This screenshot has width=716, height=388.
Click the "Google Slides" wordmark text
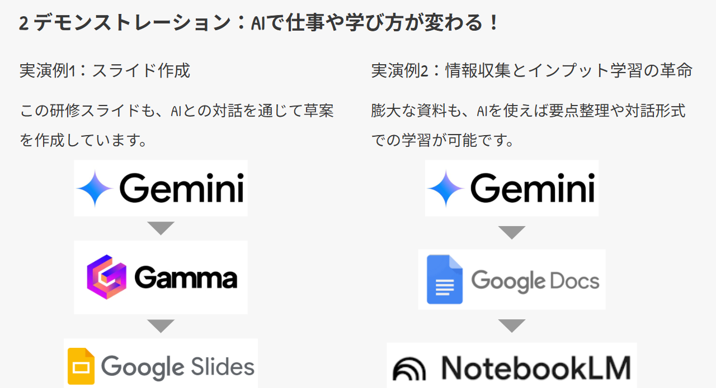pyautogui.click(x=178, y=367)
